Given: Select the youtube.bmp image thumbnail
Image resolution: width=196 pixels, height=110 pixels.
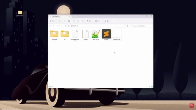Looking at the screenshot, I should point(117,35).
